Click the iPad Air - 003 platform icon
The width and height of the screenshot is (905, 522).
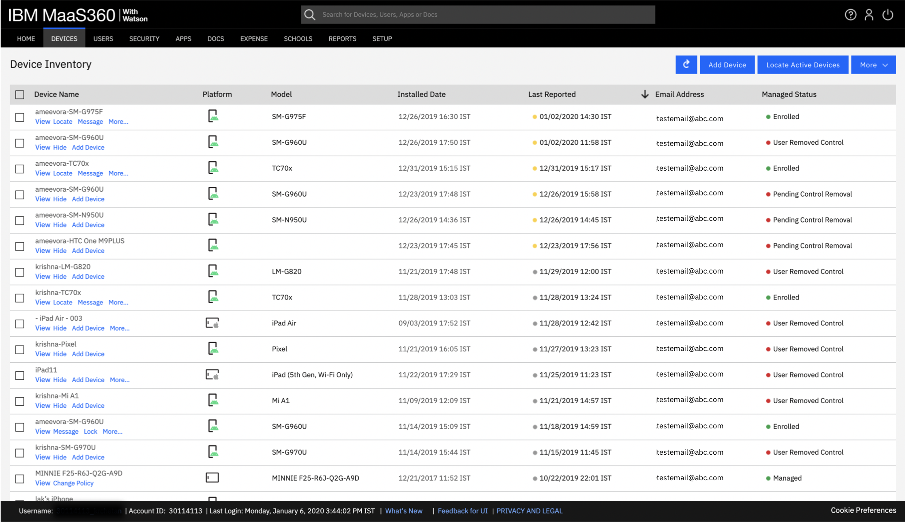pos(212,323)
